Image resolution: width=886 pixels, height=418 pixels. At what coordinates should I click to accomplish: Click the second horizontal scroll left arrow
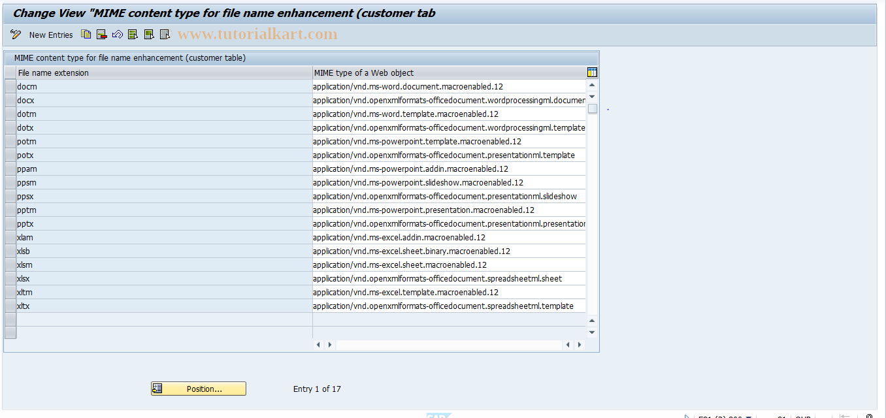point(568,344)
